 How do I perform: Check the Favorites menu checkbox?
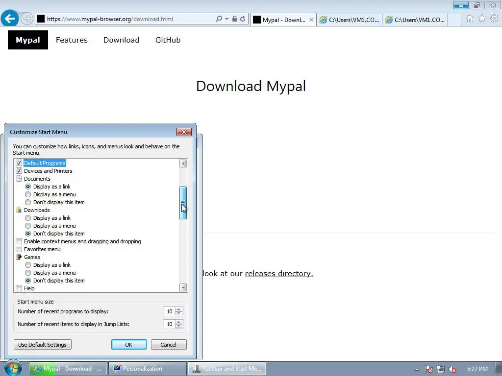(x=19, y=249)
